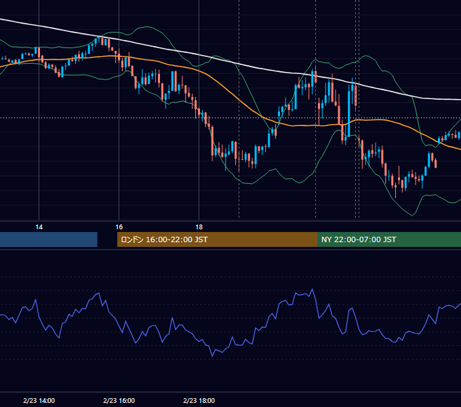
Task: Click the 16 hour label on the time axis
Action: pos(119,227)
